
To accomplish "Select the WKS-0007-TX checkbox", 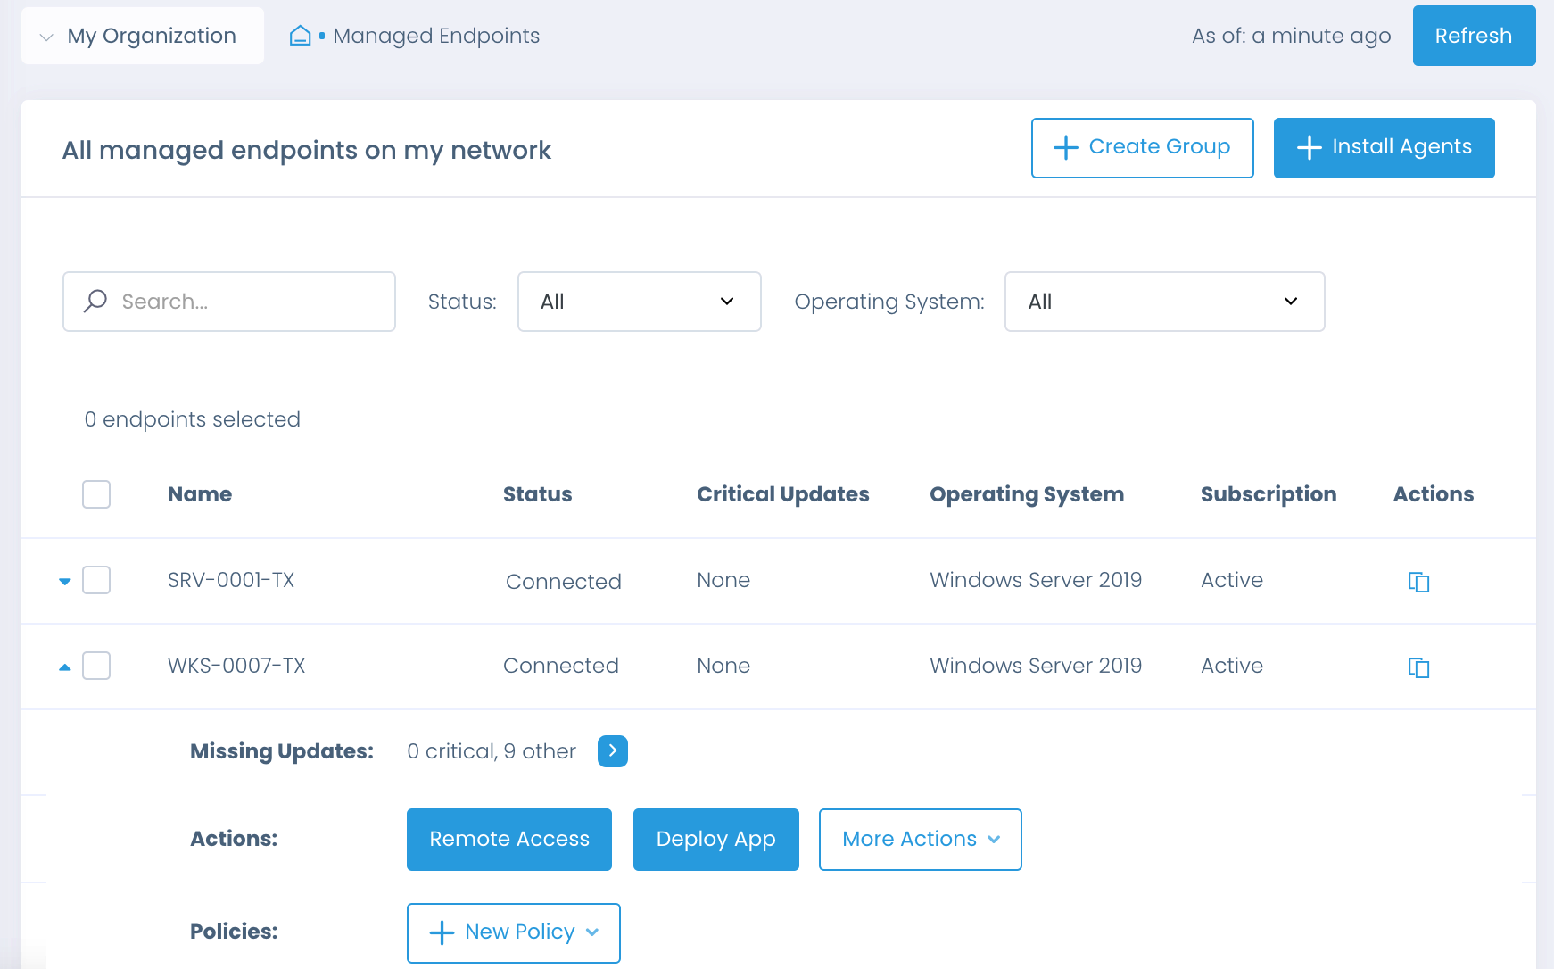I will pos(95,666).
